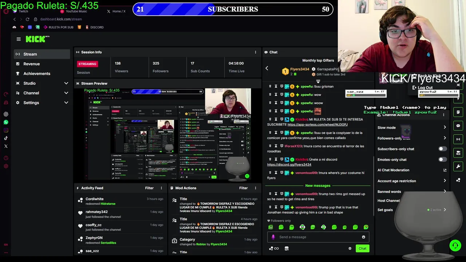
Task: Open the green support headset button
Action: (455, 246)
